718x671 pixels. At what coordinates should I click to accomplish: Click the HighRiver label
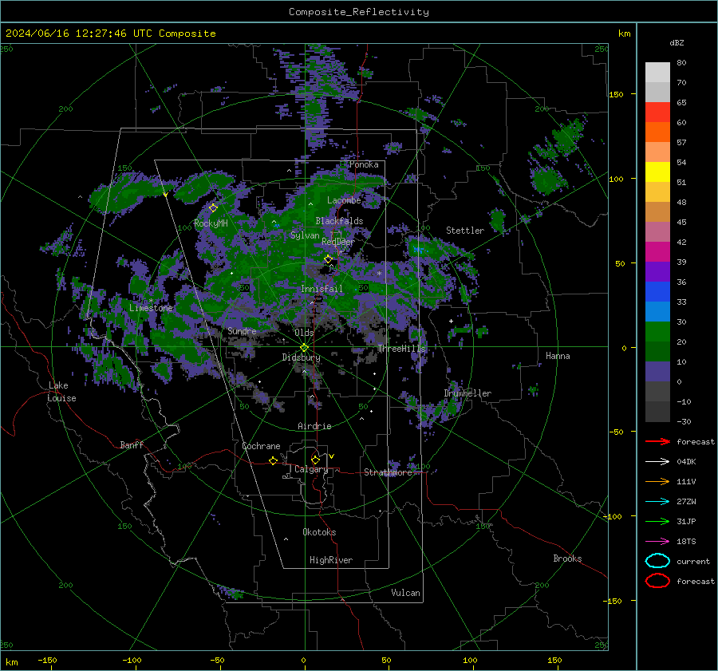click(331, 560)
